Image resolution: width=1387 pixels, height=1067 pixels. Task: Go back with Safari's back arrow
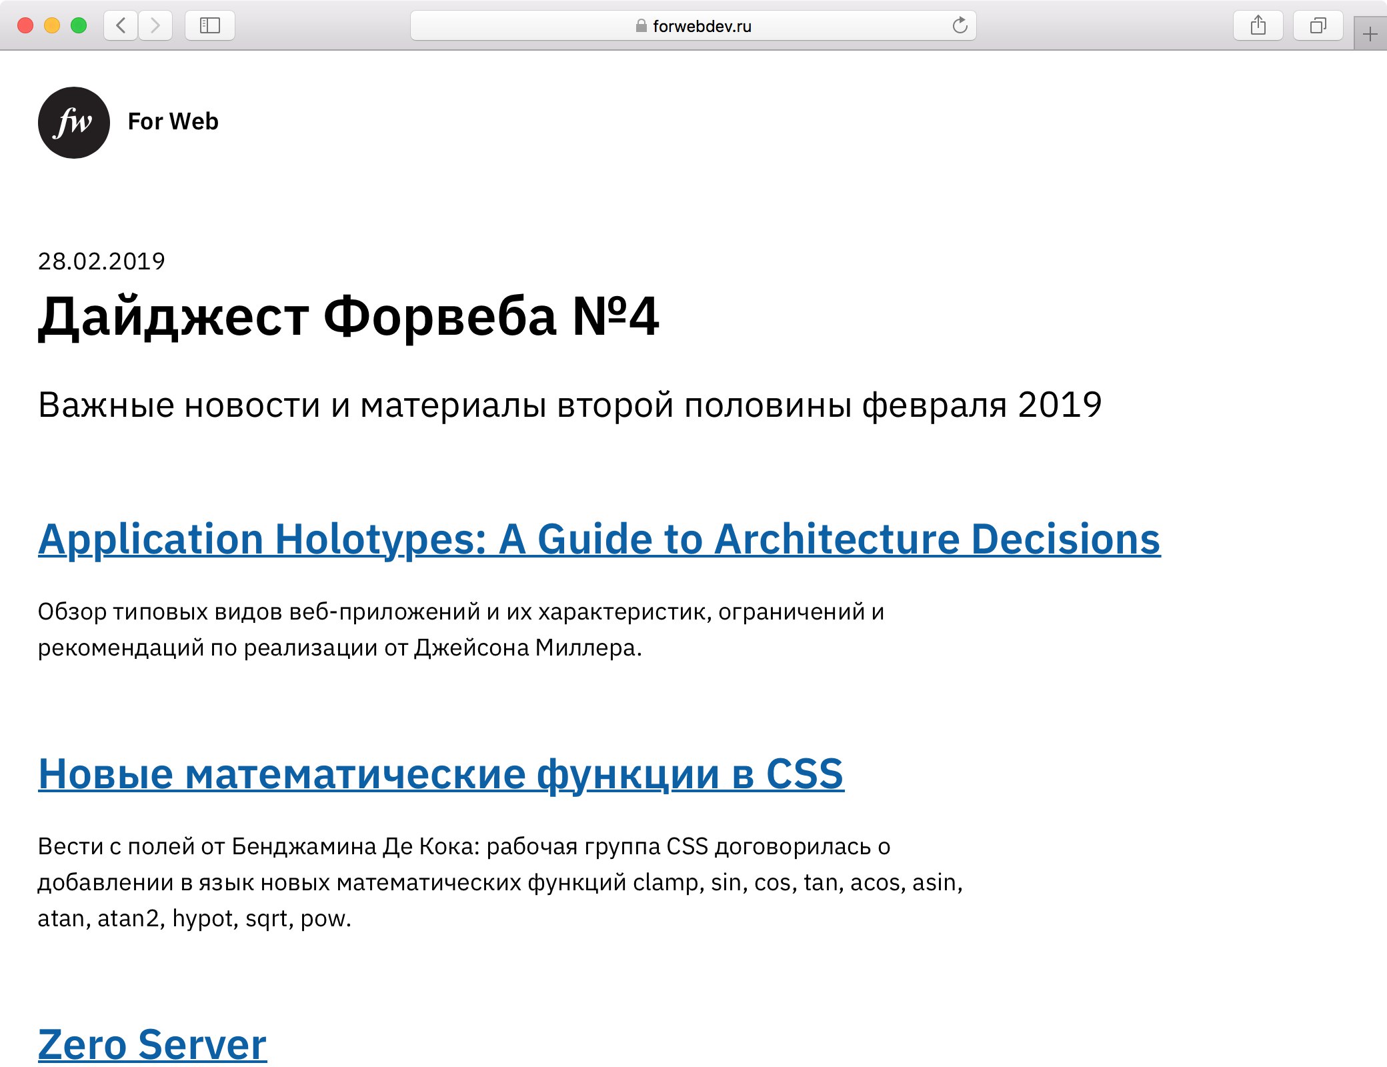click(x=121, y=25)
